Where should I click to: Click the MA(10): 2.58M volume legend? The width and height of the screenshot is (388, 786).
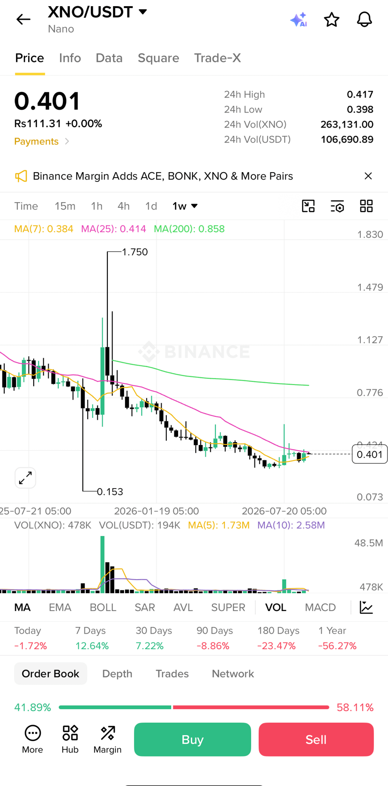tap(291, 525)
